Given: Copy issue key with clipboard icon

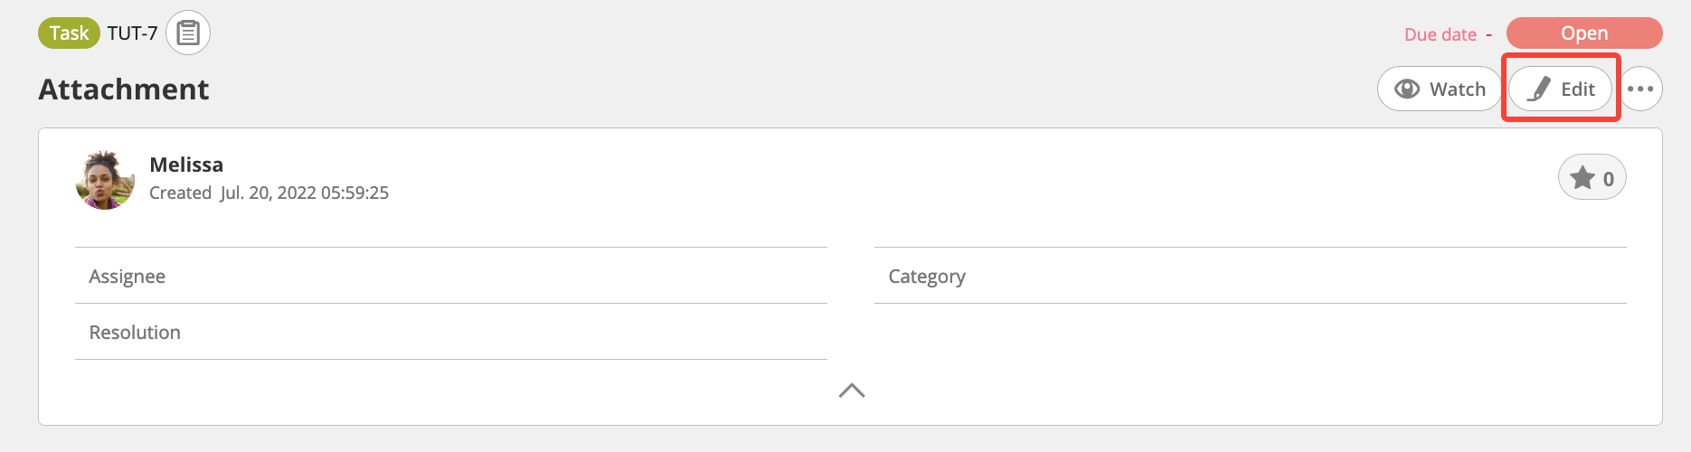Looking at the screenshot, I should pyautogui.click(x=188, y=33).
